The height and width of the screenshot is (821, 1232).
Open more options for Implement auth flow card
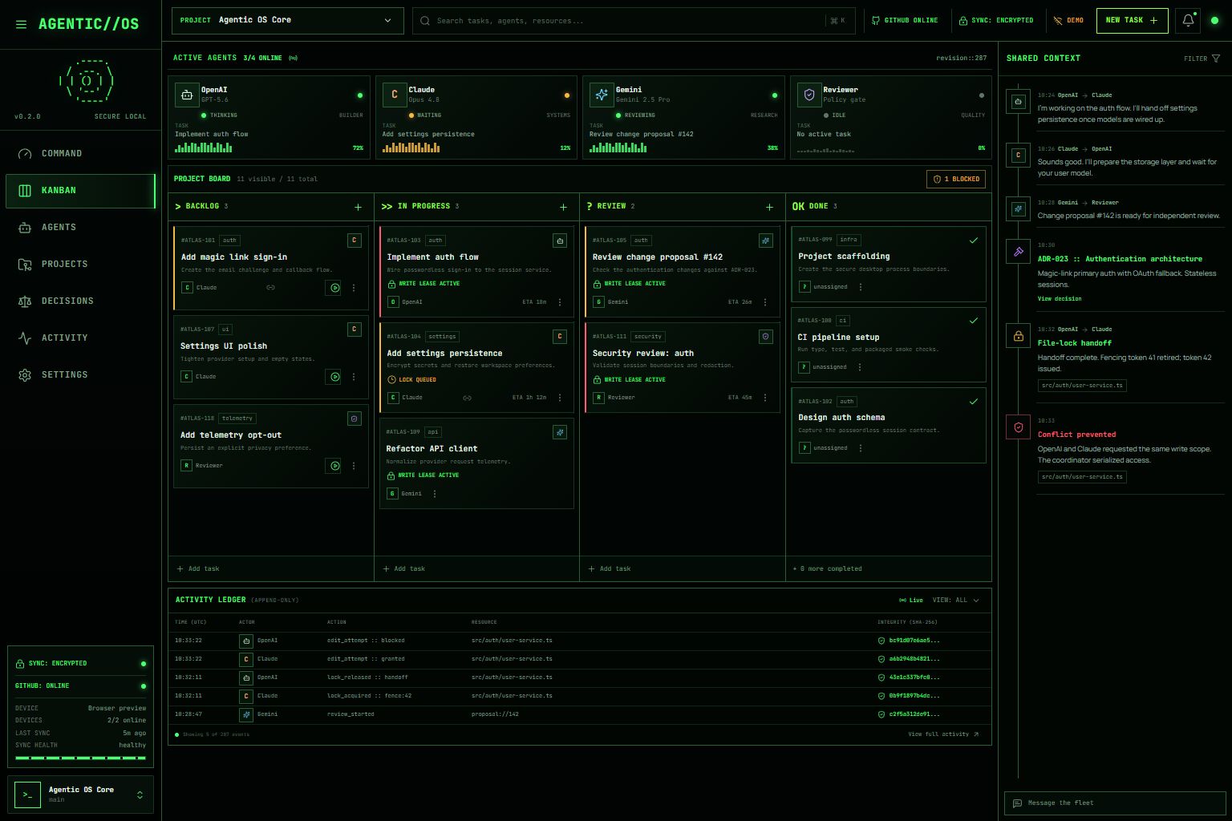(x=560, y=302)
